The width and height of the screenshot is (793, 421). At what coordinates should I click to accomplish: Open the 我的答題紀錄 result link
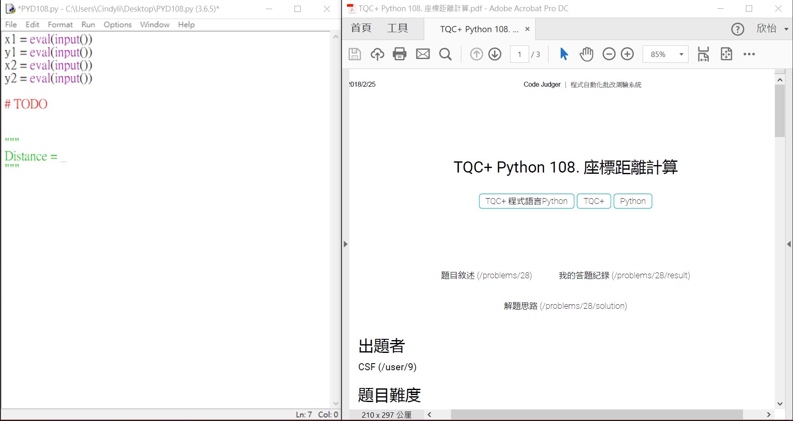click(x=624, y=275)
